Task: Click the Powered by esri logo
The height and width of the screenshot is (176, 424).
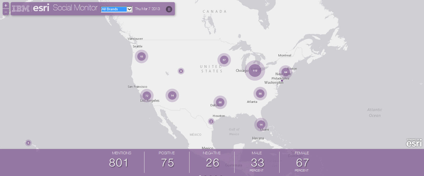Action: (x=414, y=143)
